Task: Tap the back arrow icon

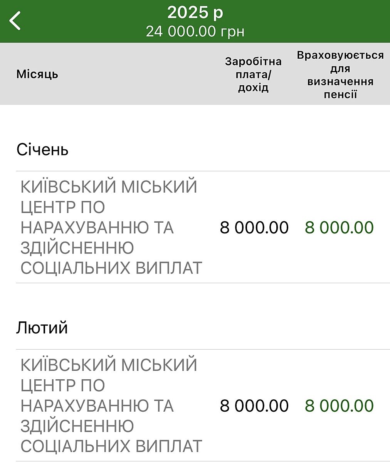Action: coord(15,20)
